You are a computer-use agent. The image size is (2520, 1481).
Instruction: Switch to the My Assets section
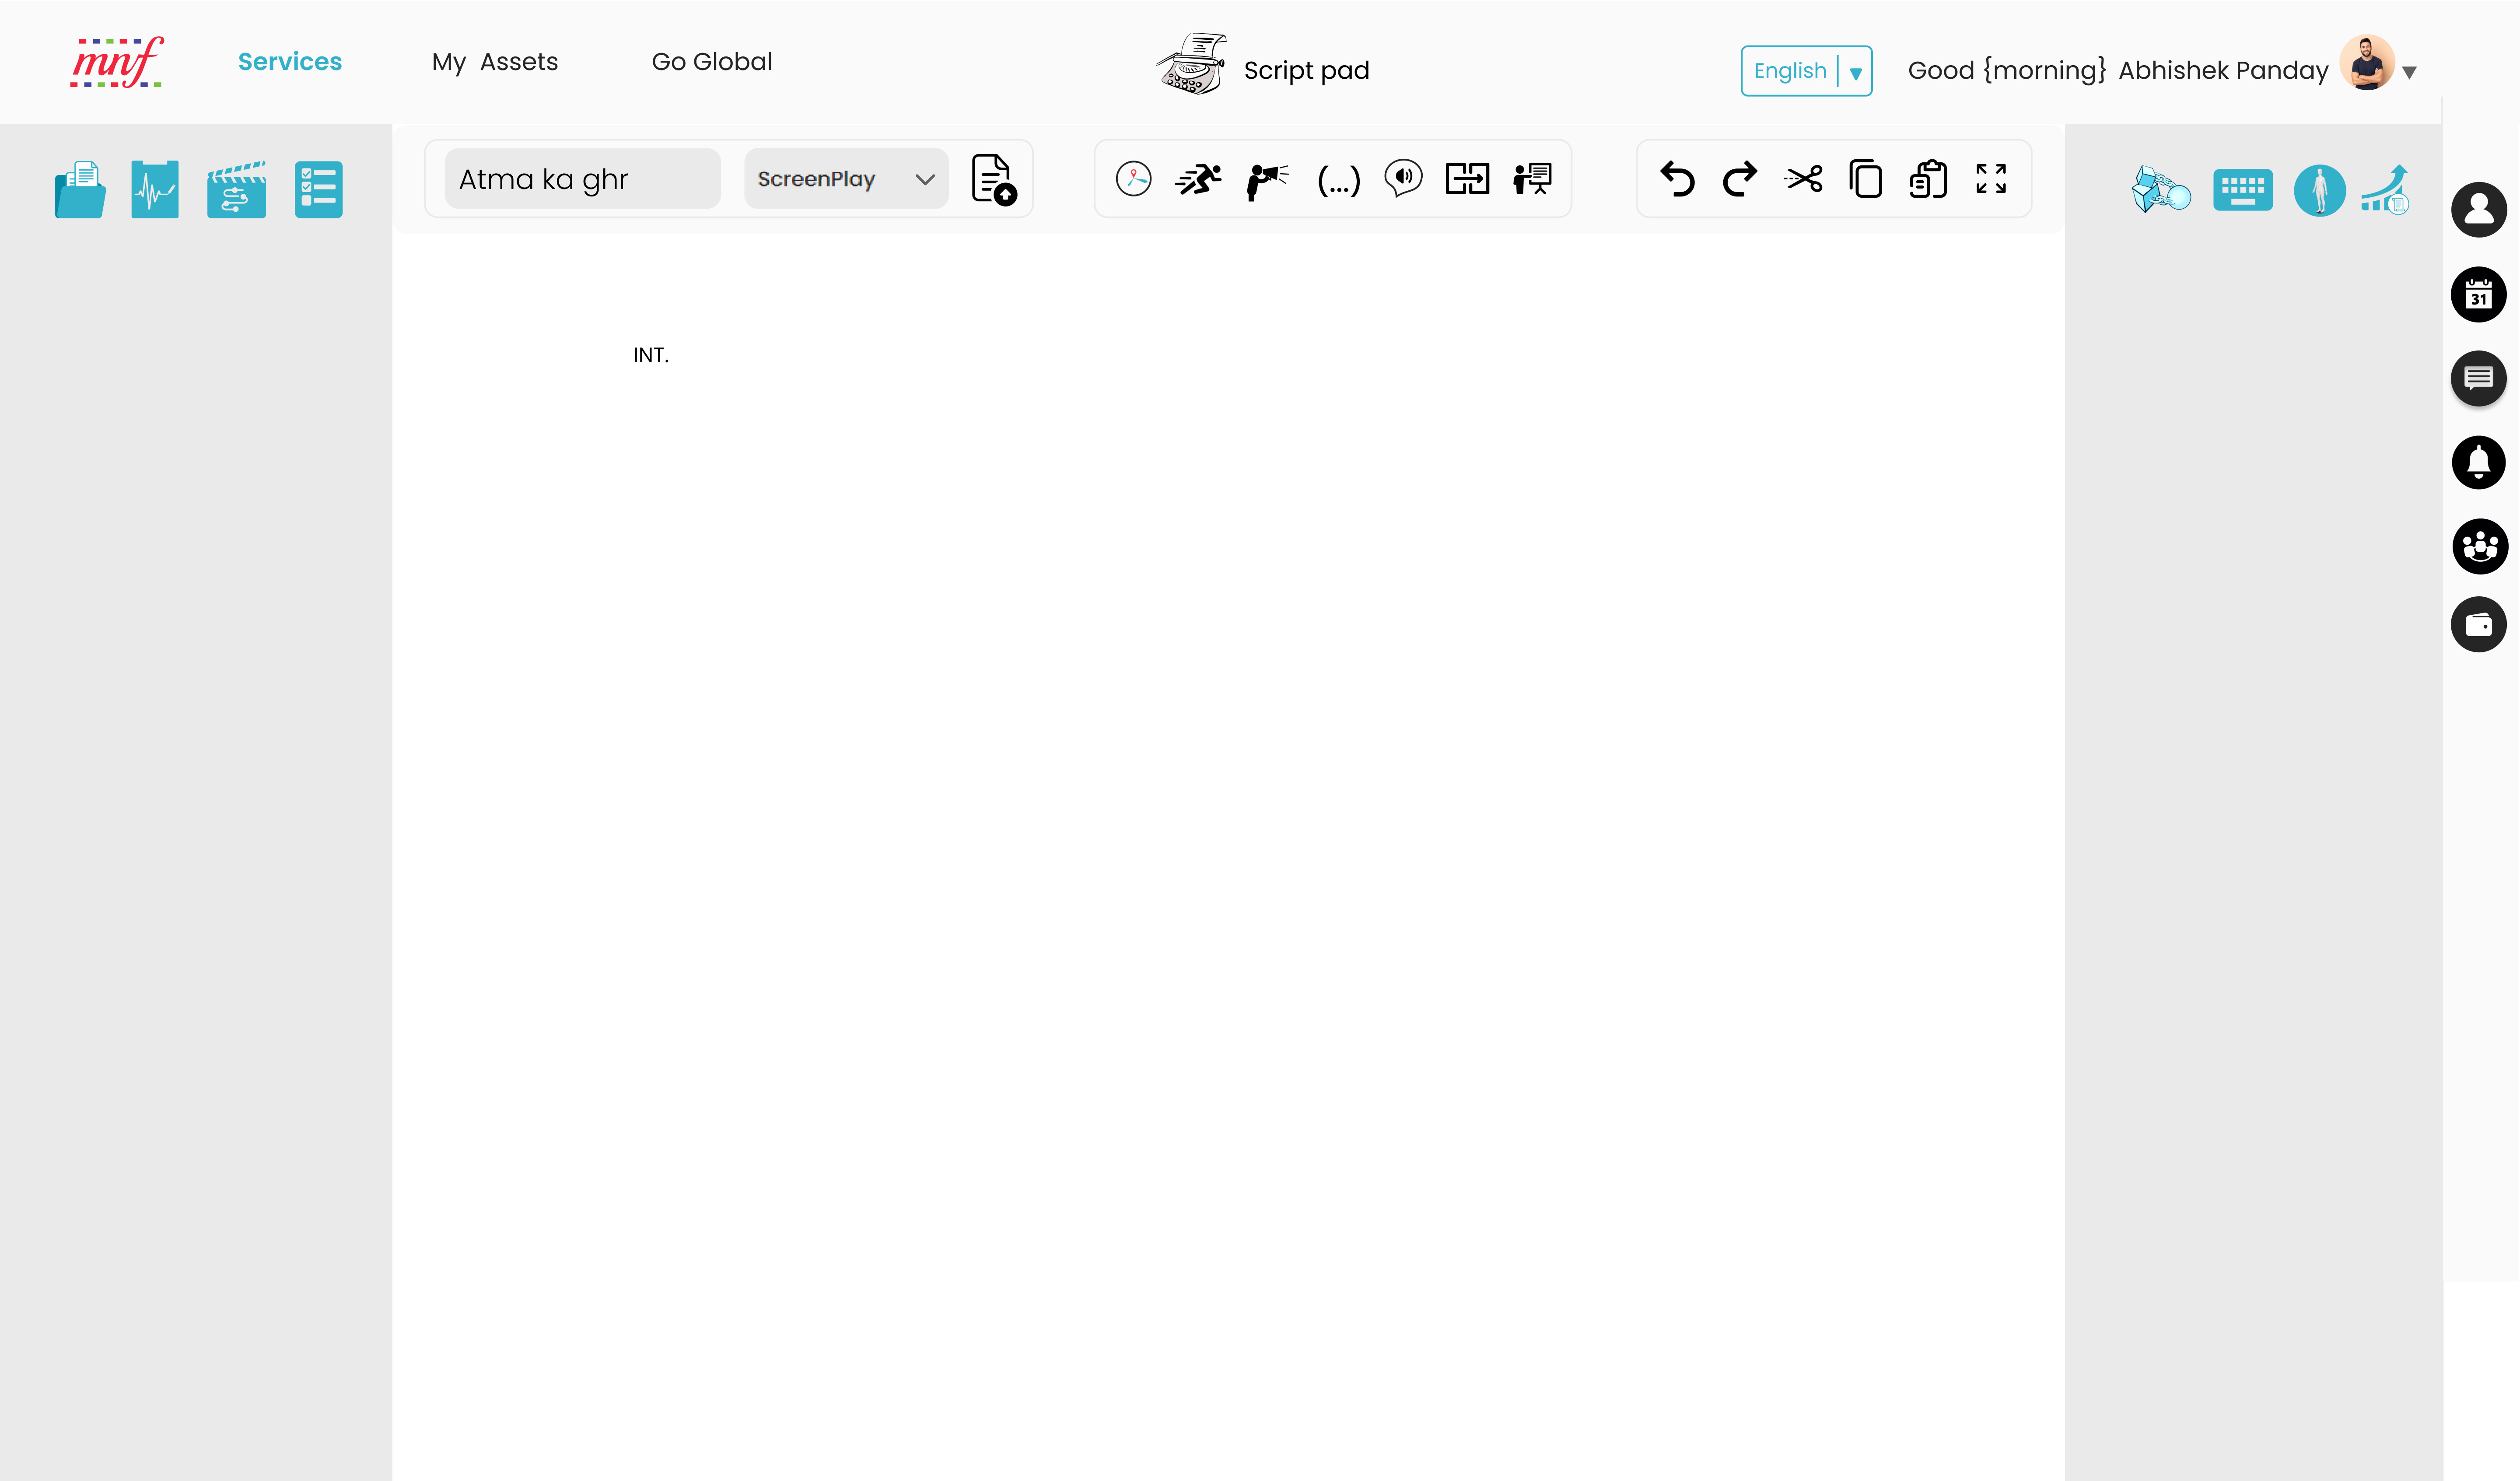tap(494, 61)
